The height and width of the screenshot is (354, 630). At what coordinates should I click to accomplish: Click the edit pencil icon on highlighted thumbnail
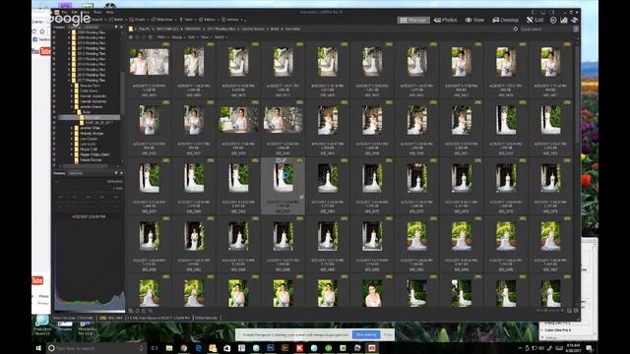284,160
